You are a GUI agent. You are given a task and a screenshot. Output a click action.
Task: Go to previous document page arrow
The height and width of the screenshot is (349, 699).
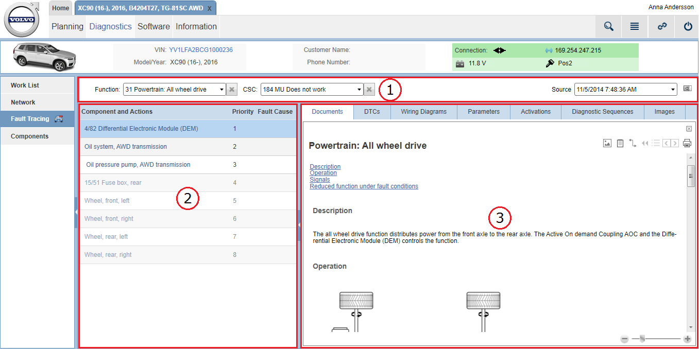666,143
